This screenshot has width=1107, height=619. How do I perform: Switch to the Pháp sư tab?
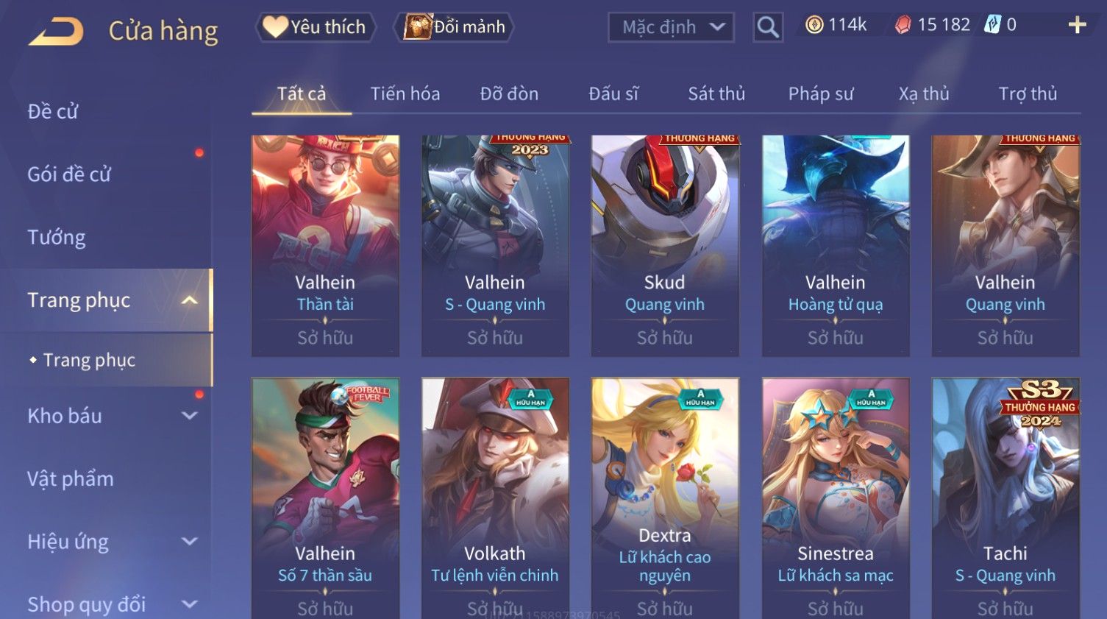coord(821,94)
